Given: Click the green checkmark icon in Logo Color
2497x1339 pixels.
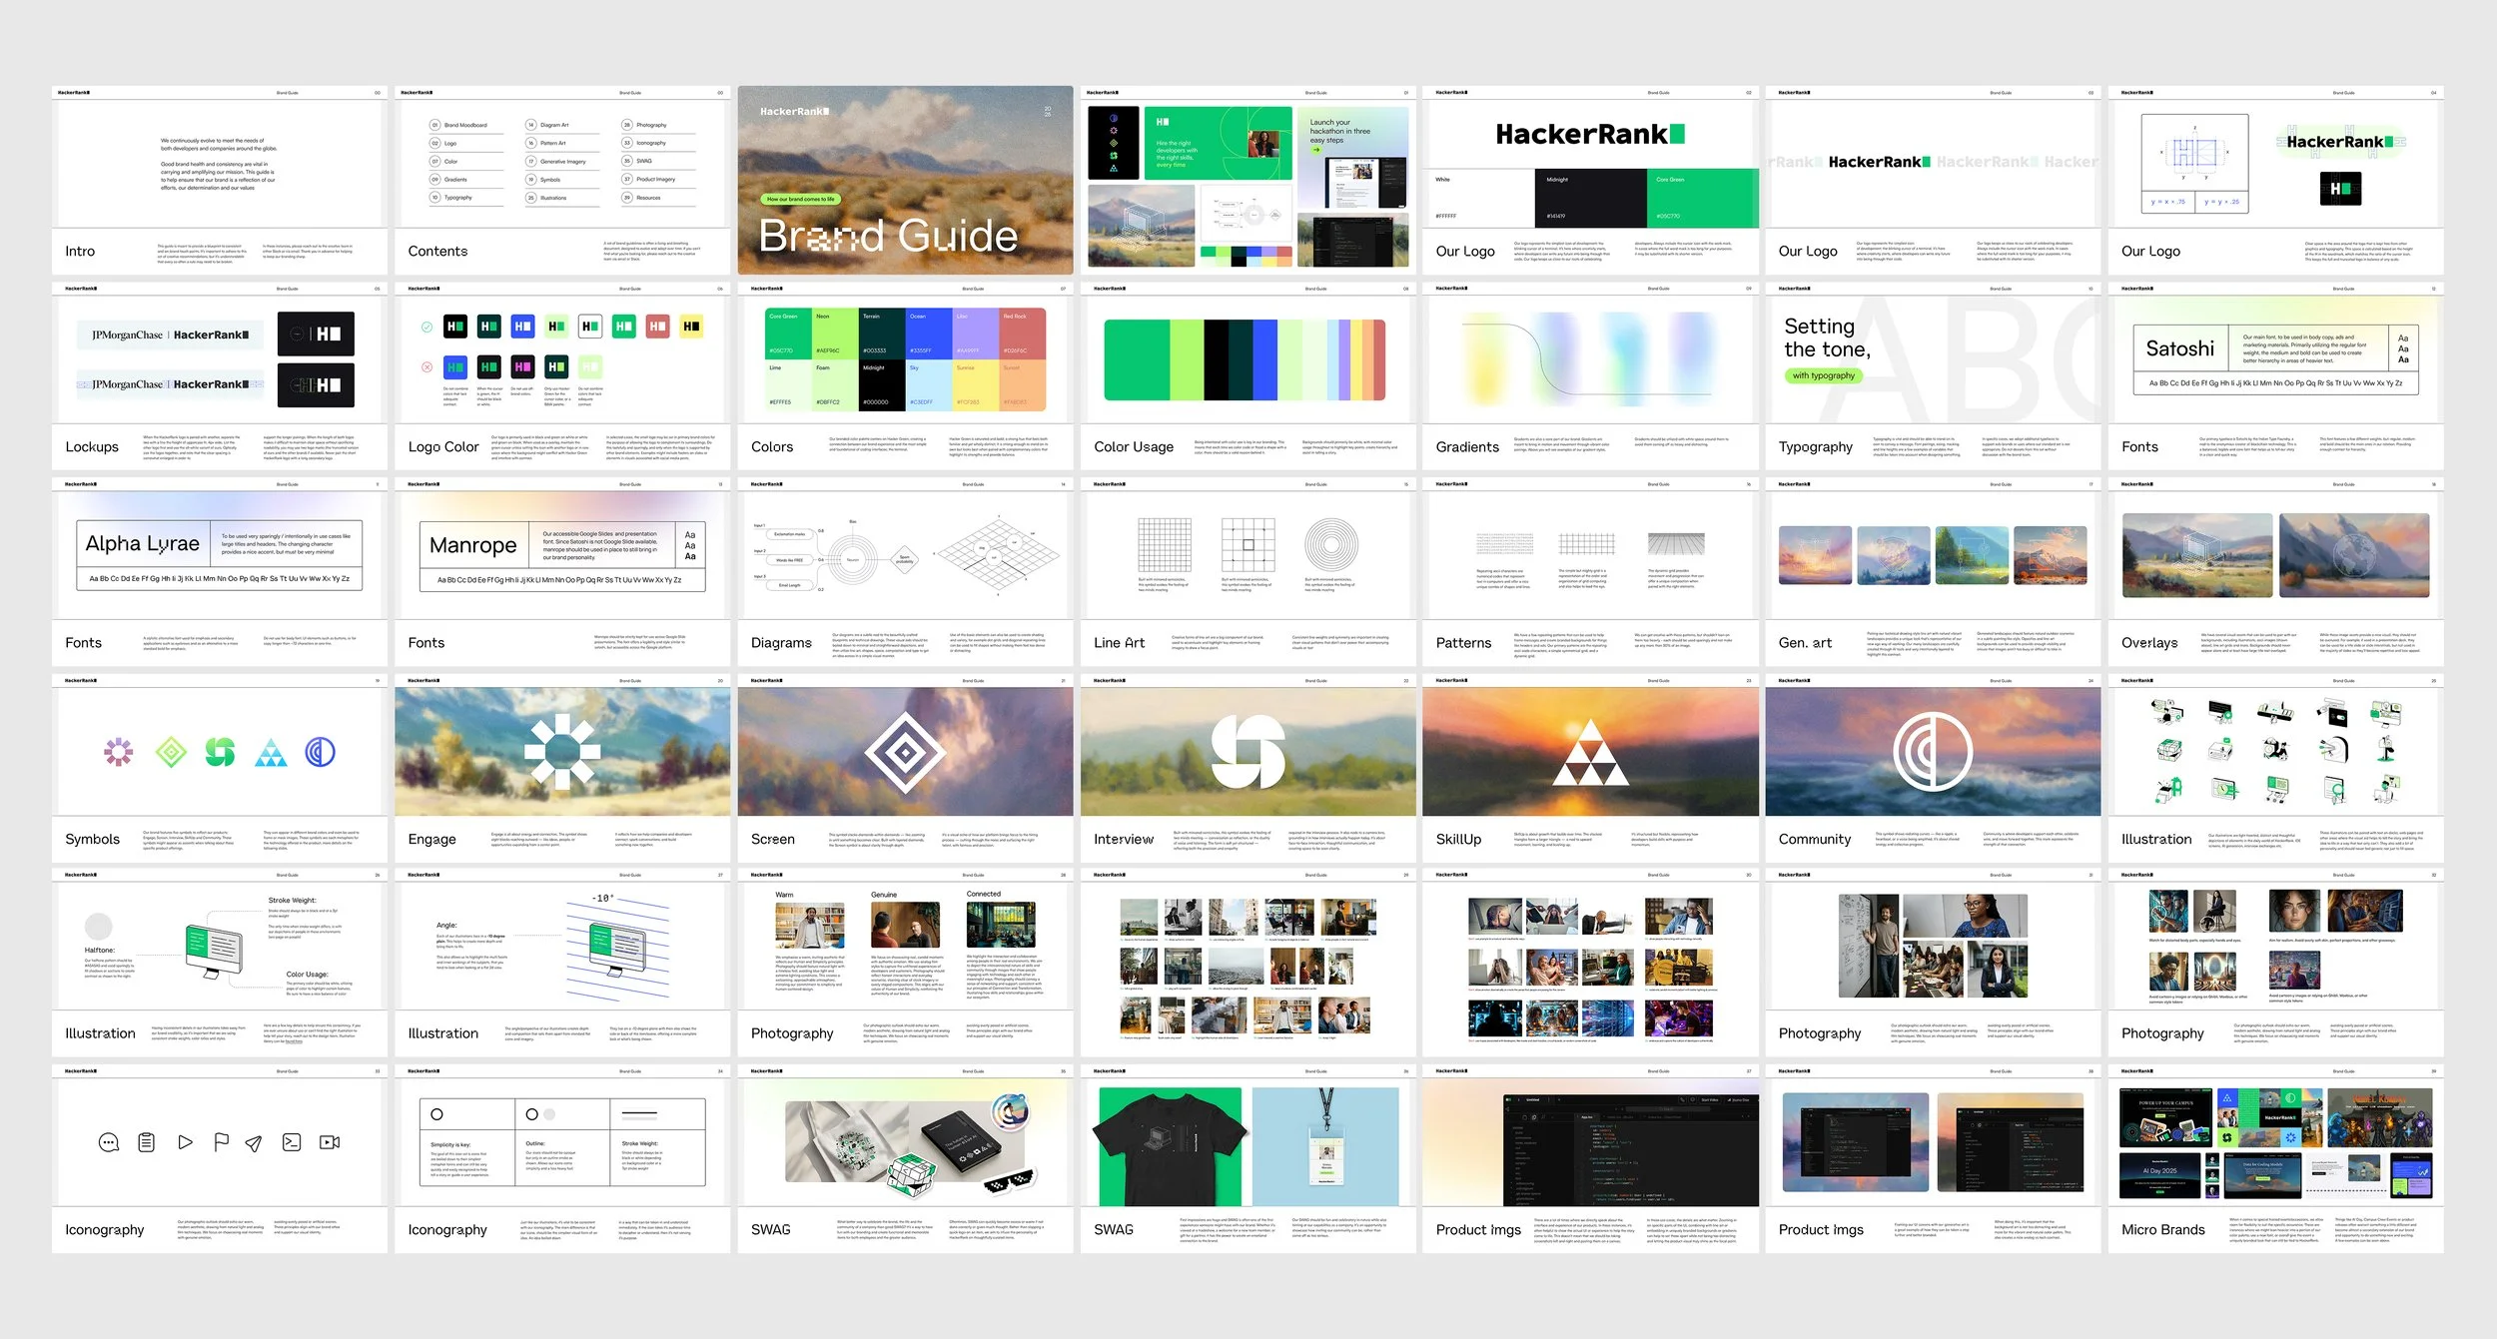Looking at the screenshot, I should tap(426, 327).
